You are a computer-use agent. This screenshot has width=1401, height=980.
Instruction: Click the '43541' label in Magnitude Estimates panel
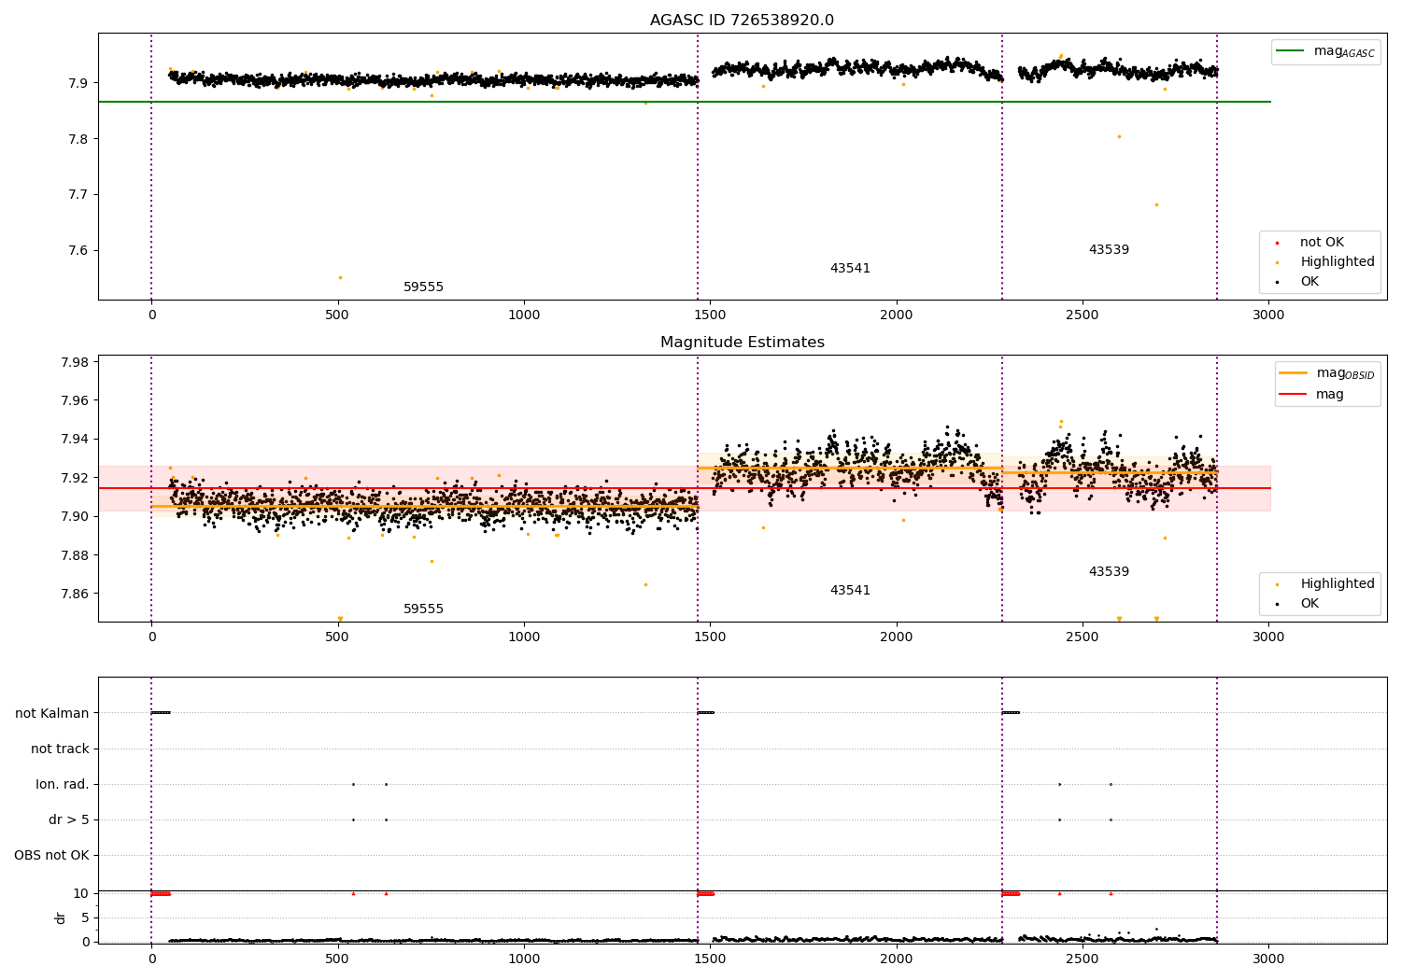click(850, 591)
